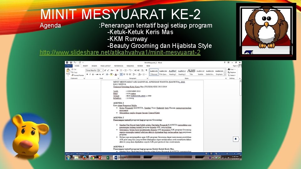Switch to the VIEW tab
Screen dimensions: 301x169
(x=148, y=66)
